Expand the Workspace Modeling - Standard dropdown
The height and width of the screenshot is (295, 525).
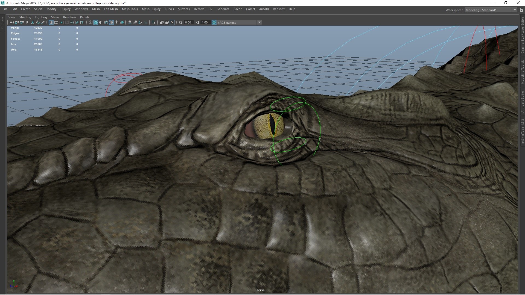coord(491,10)
